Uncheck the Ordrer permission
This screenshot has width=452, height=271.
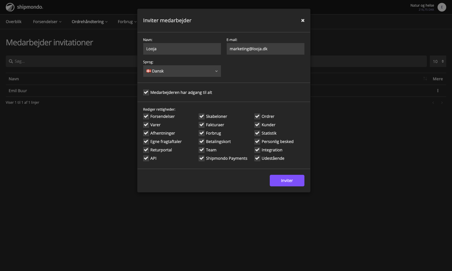pyautogui.click(x=257, y=116)
